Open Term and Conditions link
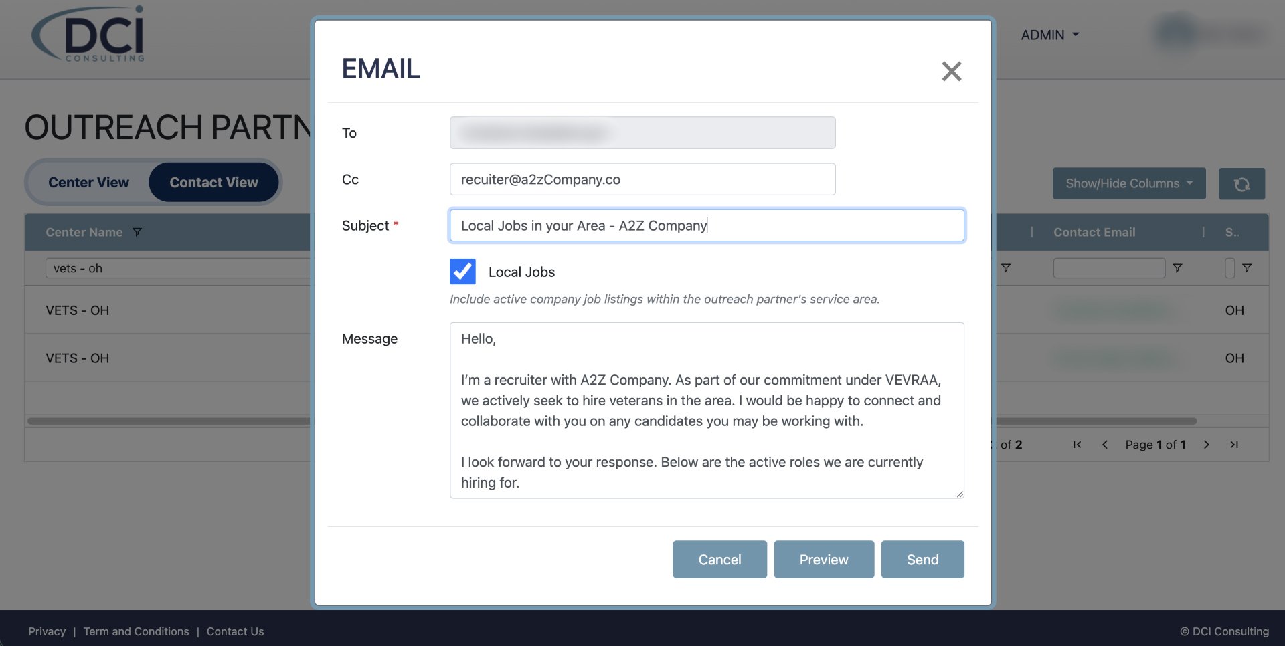 click(137, 631)
